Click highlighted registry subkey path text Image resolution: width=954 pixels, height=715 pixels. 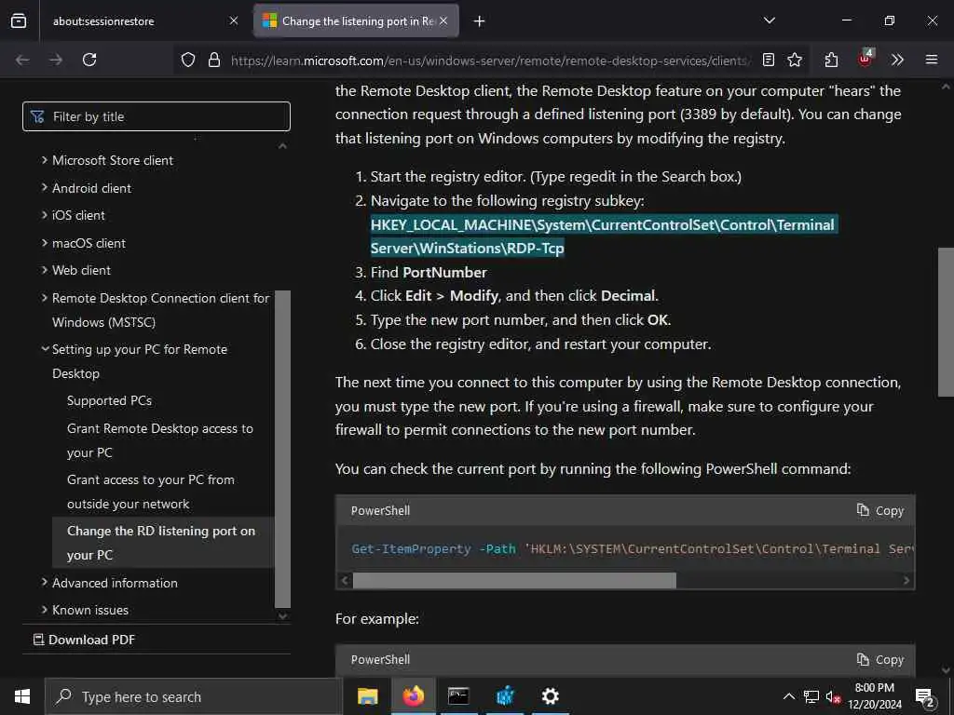603,236
